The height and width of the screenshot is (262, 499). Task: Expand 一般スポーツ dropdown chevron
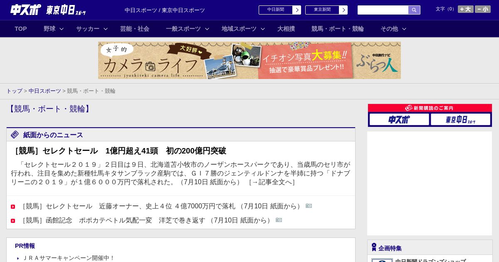[207, 29]
